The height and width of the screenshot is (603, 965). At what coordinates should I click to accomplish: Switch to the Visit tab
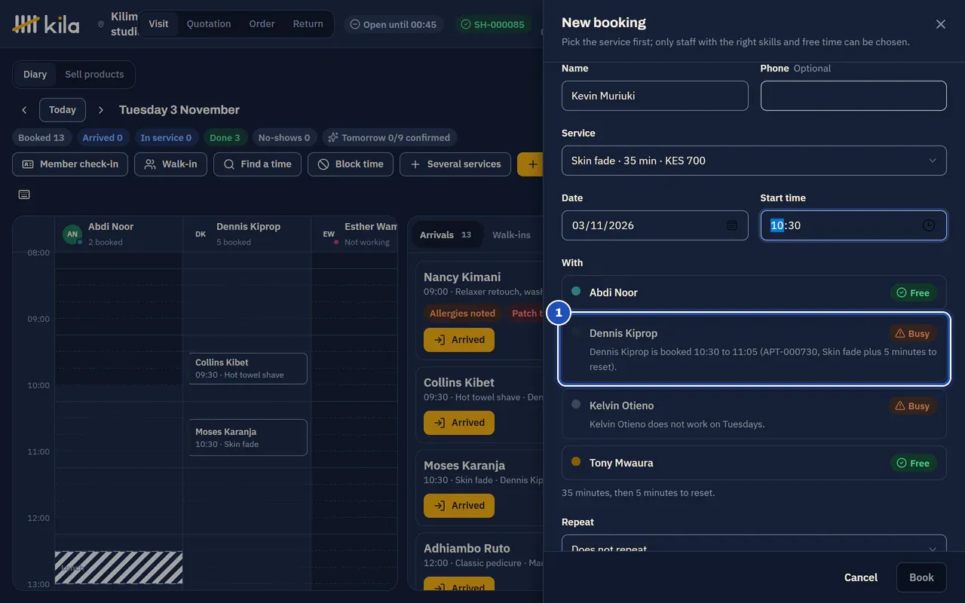point(158,24)
